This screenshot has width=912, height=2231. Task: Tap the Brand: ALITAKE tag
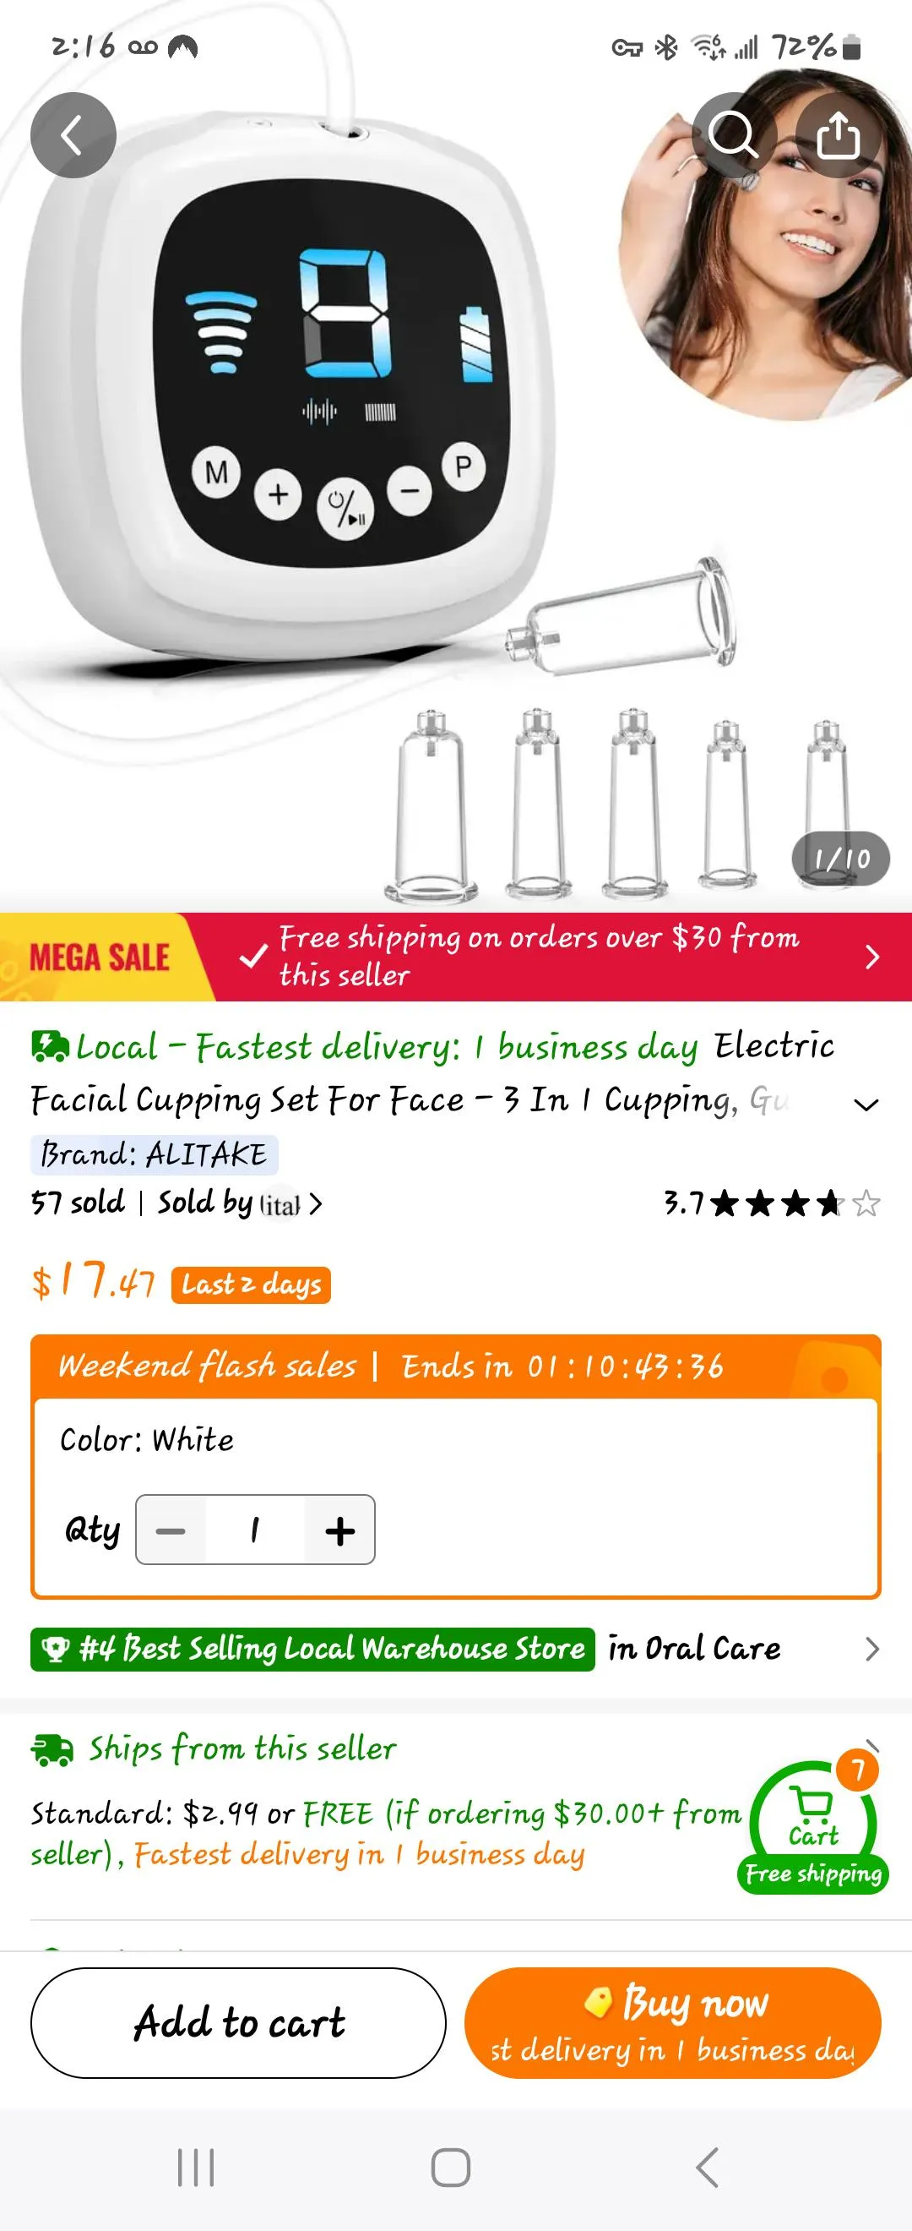point(154,1154)
